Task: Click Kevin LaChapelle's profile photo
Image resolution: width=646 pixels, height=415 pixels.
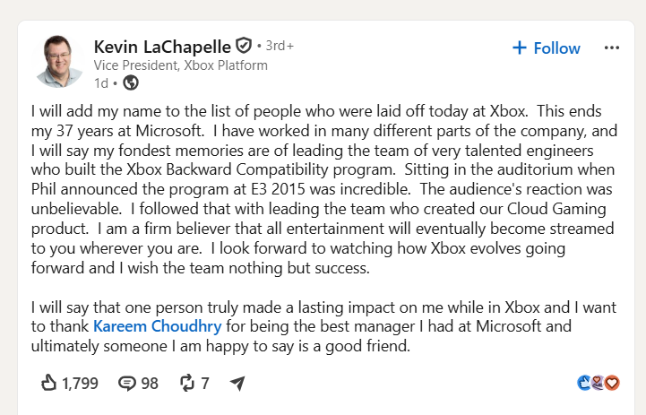Action: point(58,61)
